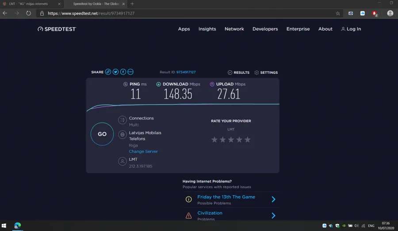Open the Civilization problems link
398x231 pixels.
tap(210, 213)
